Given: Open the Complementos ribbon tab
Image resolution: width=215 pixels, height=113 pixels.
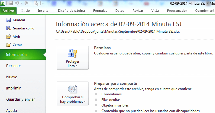Looking at the screenshot, I should 205,11.
